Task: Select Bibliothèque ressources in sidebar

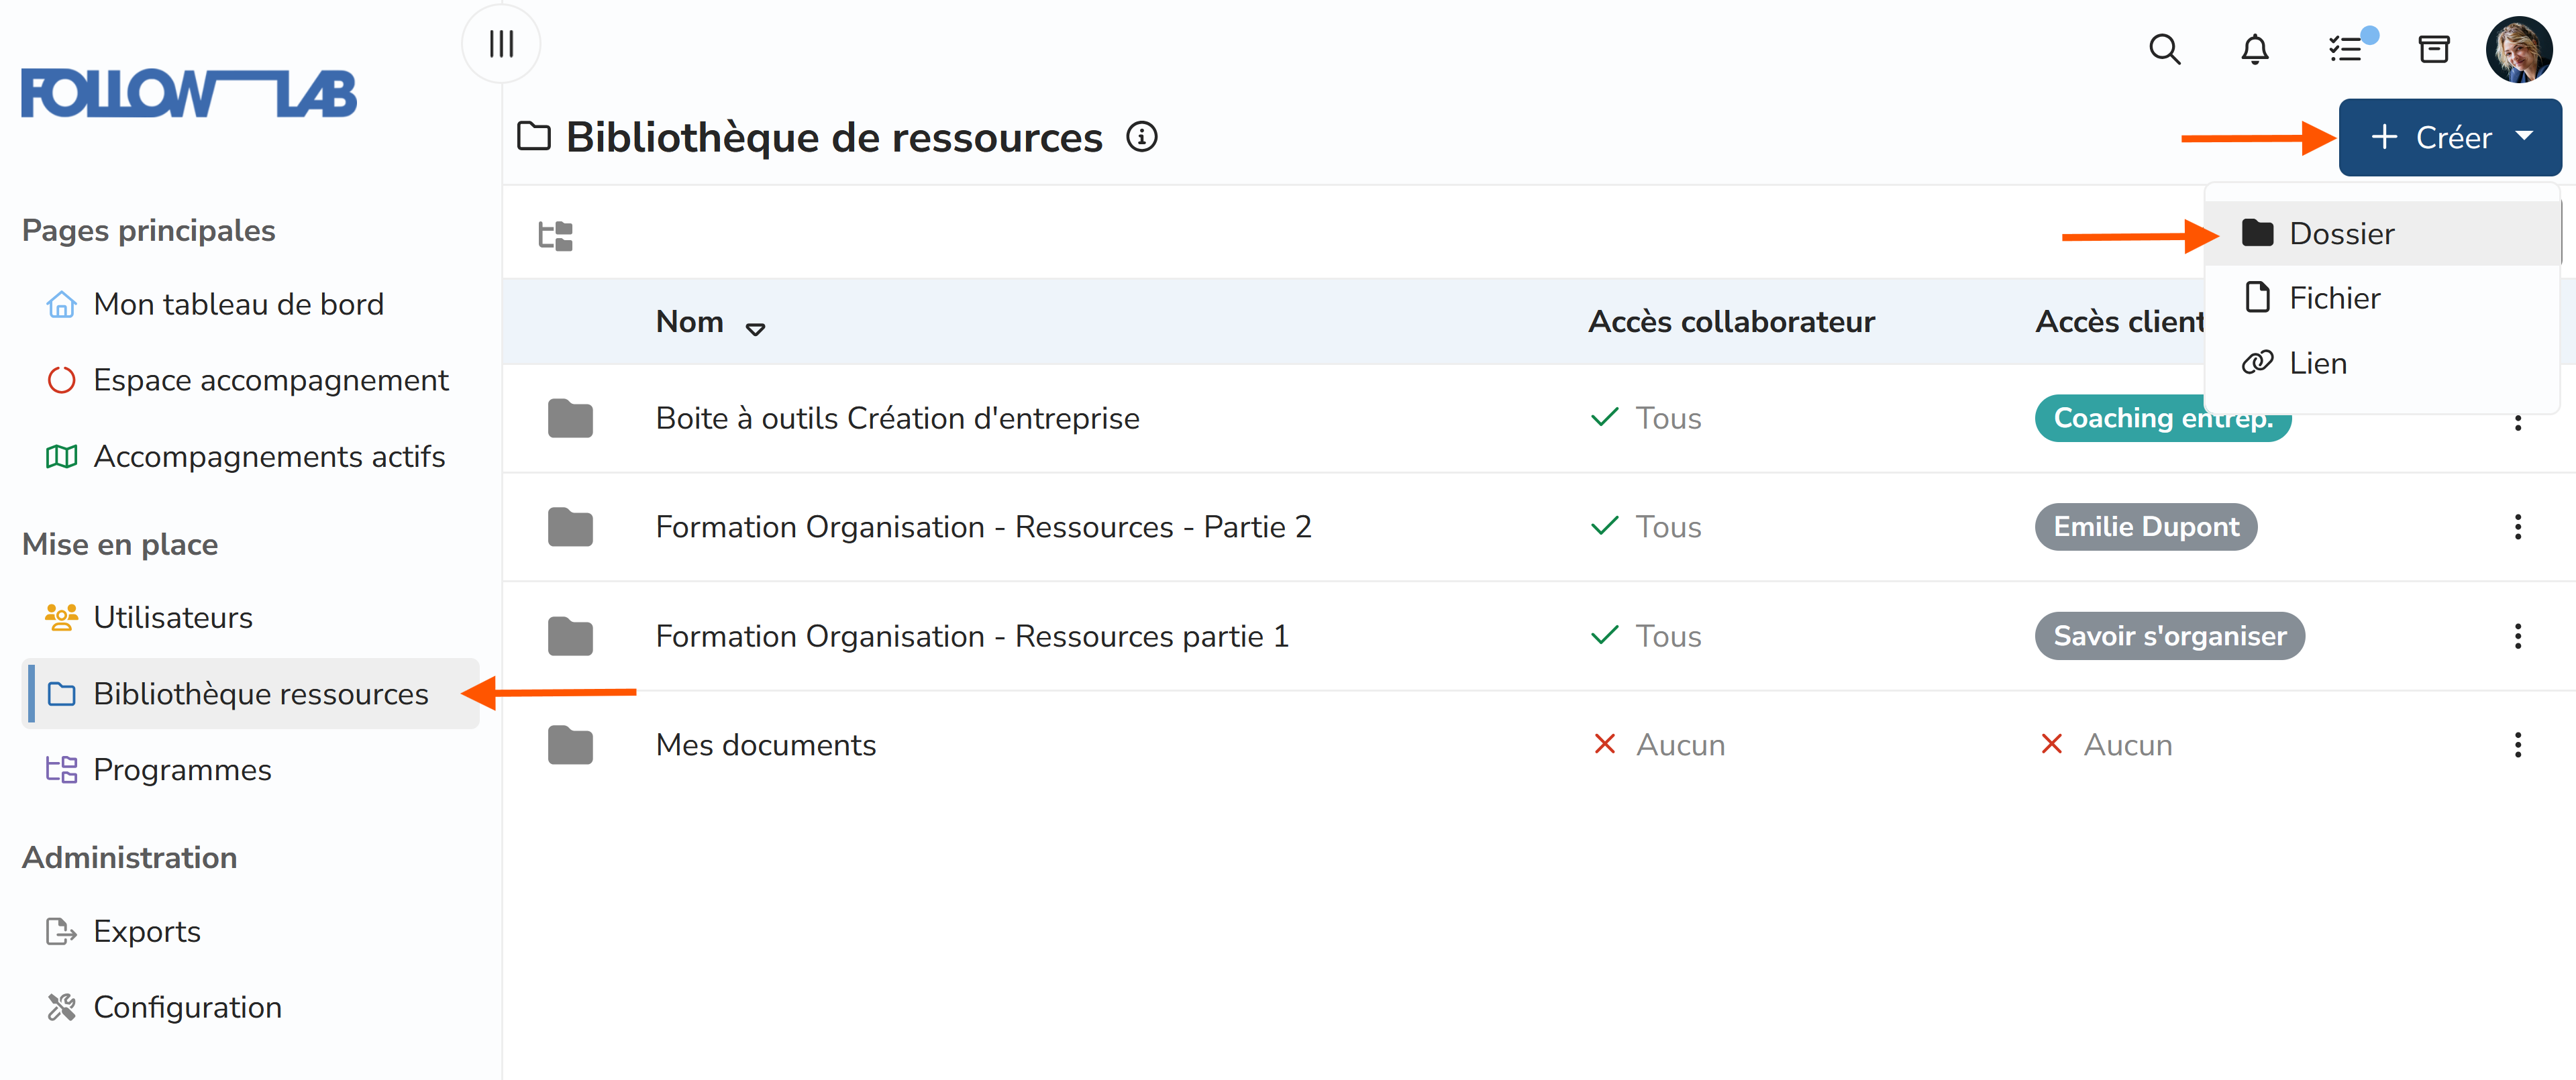Action: click(251, 693)
